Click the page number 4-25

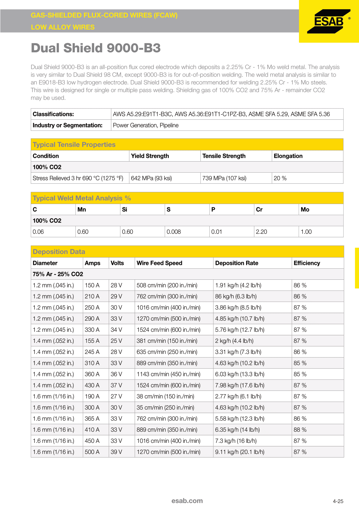coord(338,501)
